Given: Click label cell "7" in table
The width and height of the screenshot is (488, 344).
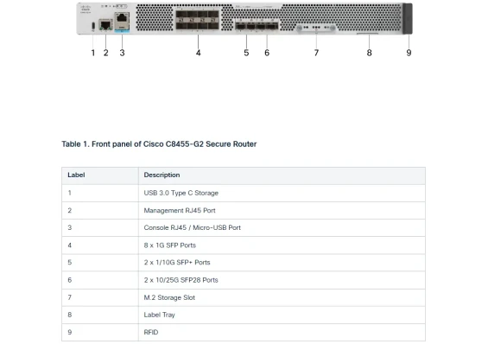Looking at the screenshot, I should (x=100, y=297).
